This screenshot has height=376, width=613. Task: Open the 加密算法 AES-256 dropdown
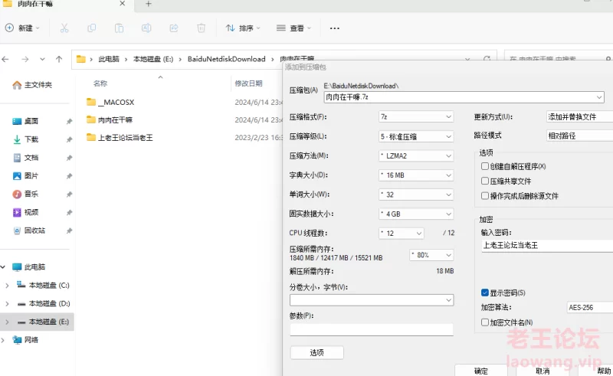click(x=590, y=308)
